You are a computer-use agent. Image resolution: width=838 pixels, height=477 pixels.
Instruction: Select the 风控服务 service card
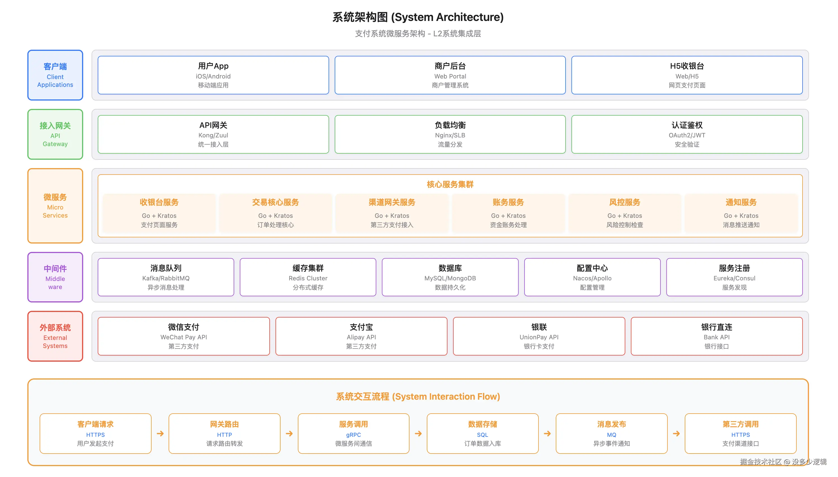(624, 213)
